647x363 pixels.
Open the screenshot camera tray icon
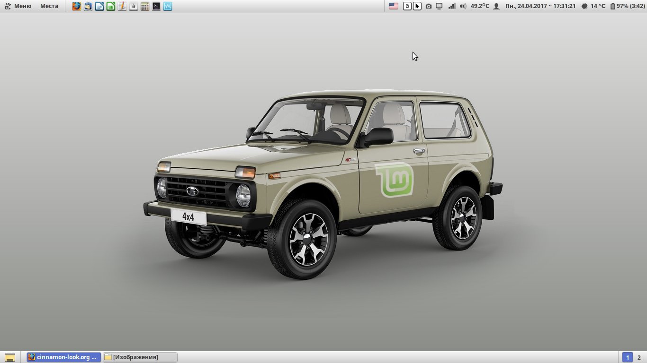pyautogui.click(x=429, y=6)
